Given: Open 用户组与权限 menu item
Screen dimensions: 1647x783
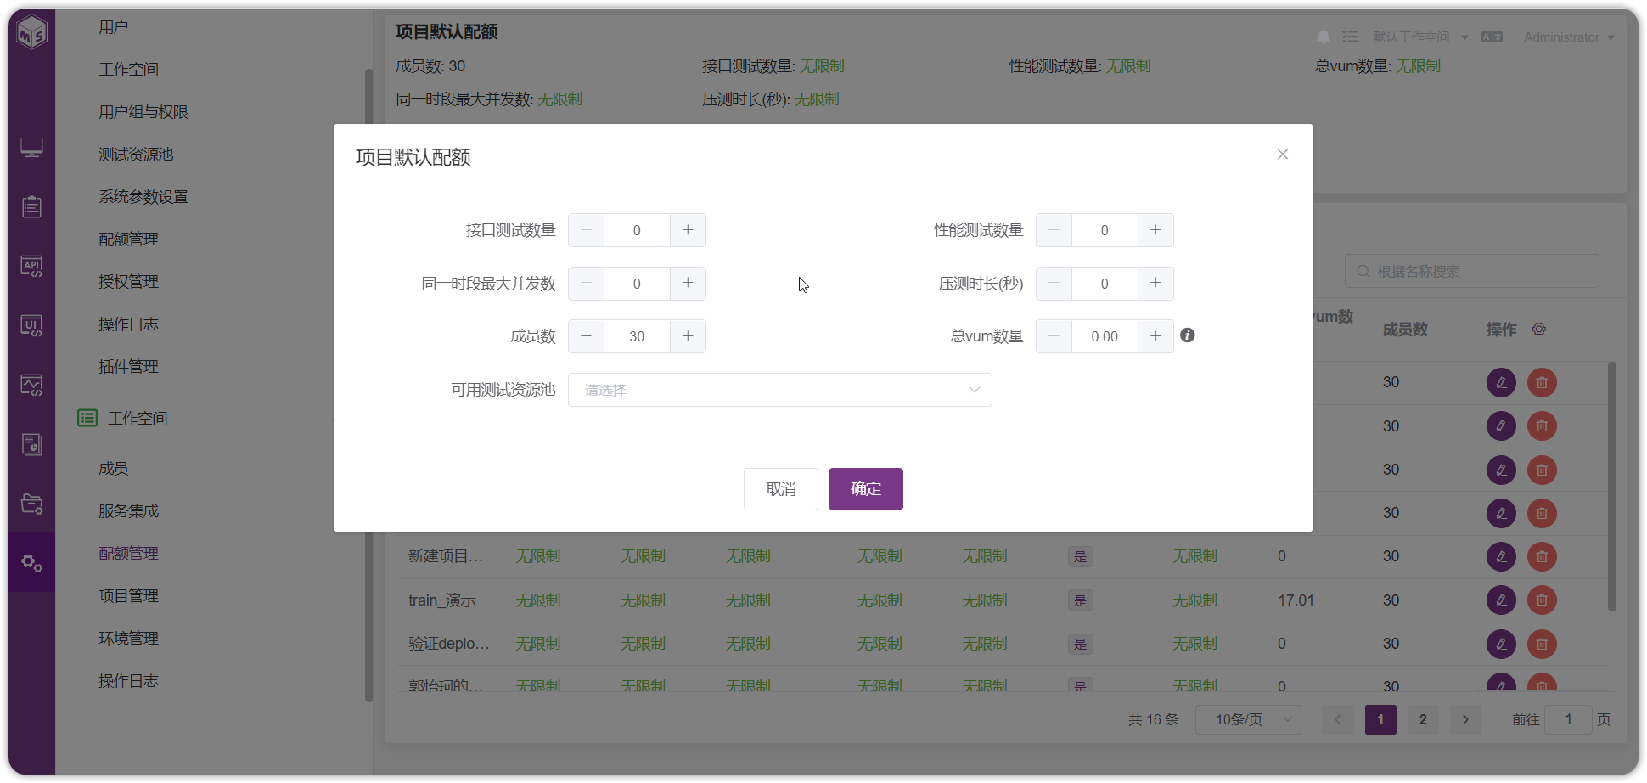Looking at the screenshot, I should coord(143,112).
